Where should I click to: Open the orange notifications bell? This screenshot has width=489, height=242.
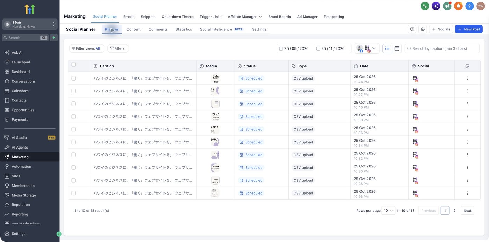pos(458,6)
